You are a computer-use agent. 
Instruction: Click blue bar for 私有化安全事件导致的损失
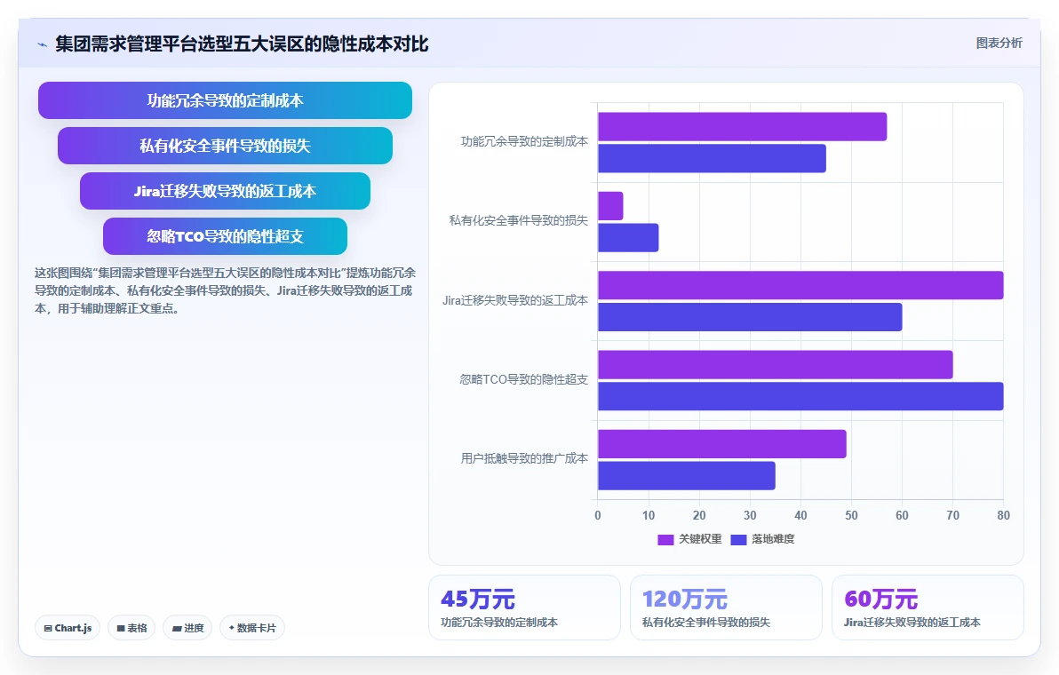pos(628,238)
